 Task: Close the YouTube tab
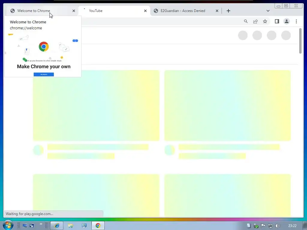coord(145,11)
